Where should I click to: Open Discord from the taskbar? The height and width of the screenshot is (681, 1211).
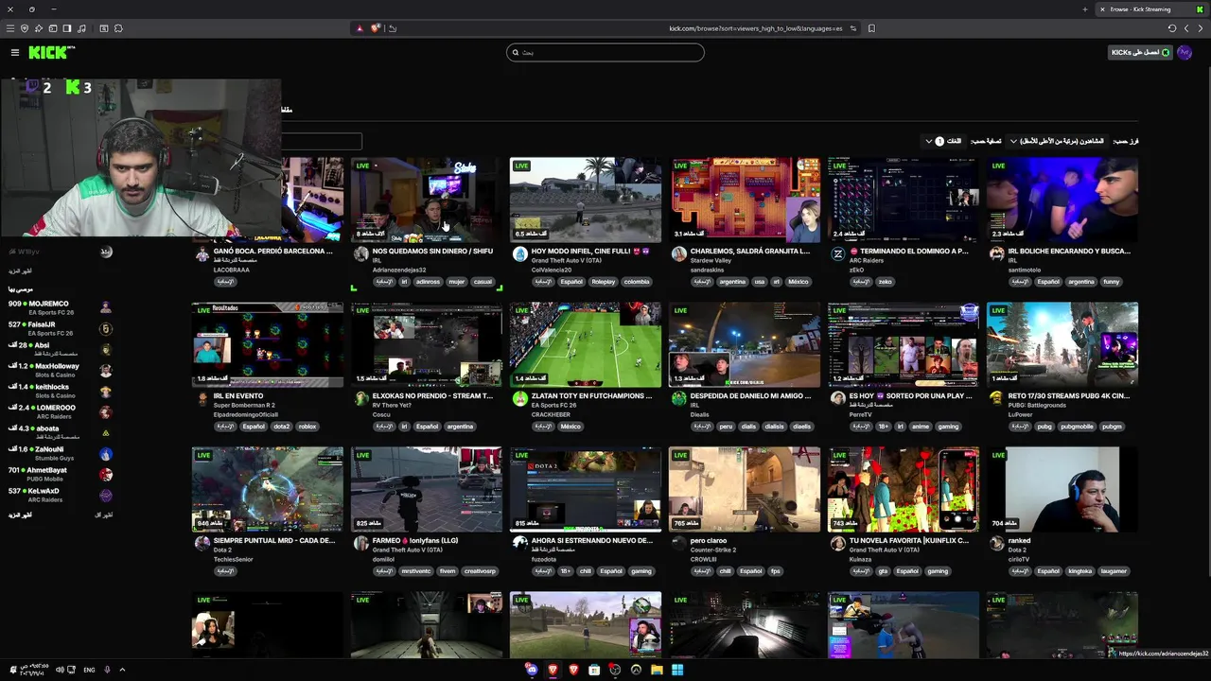click(x=533, y=670)
